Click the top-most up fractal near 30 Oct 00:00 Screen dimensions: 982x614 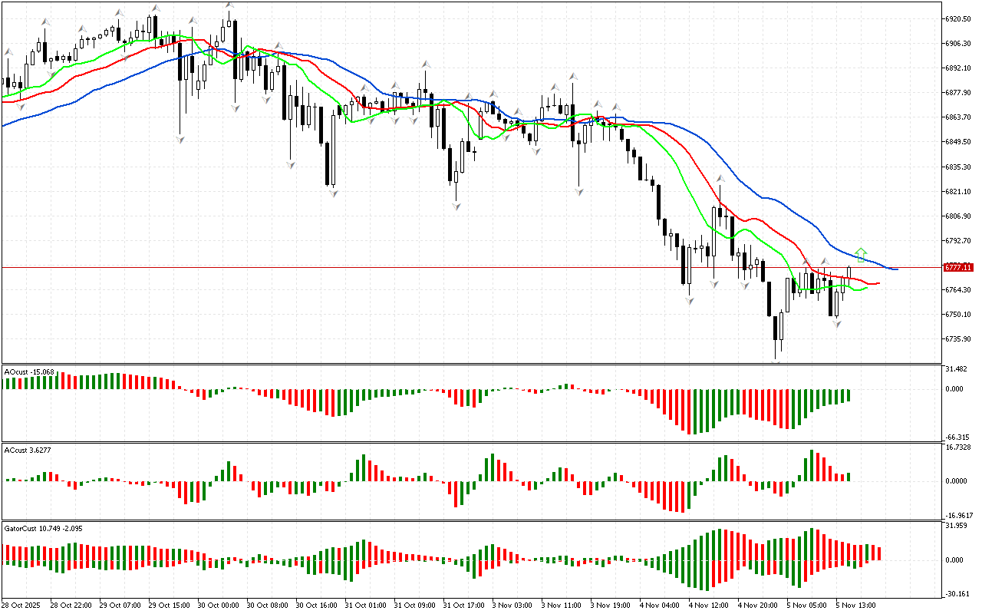pos(229,5)
